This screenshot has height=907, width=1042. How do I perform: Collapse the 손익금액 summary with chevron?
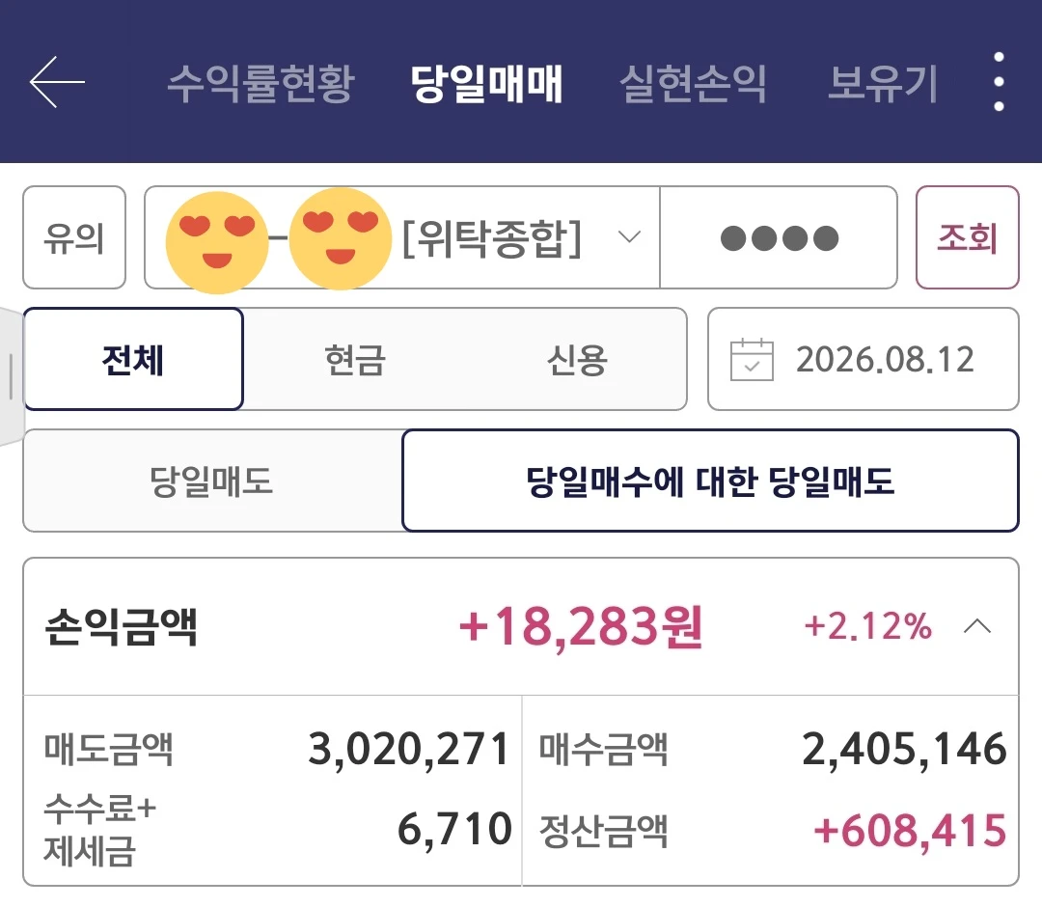(x=977, y=626)
